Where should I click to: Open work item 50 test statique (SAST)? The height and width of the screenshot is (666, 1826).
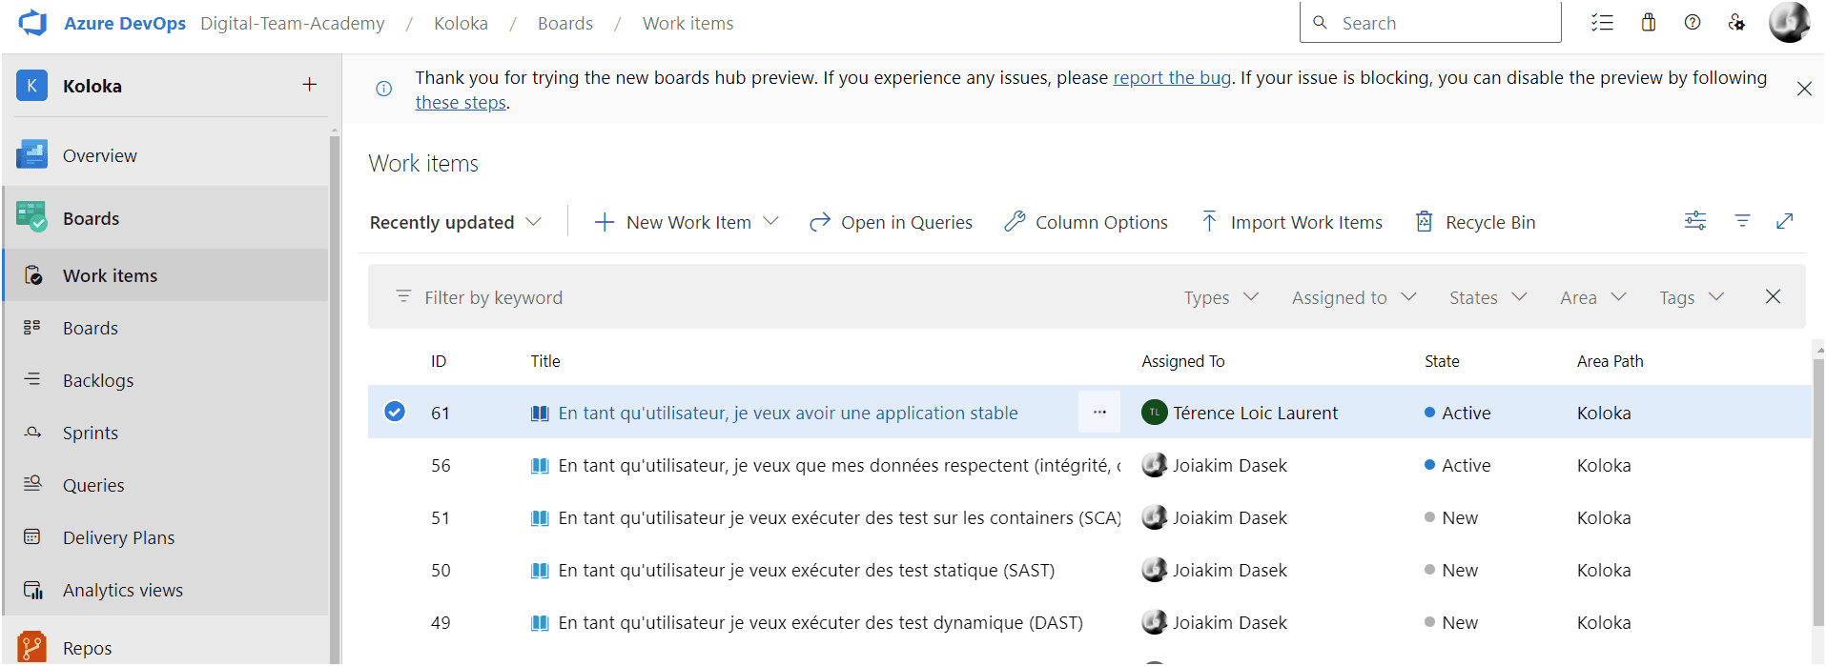[807, 570]
